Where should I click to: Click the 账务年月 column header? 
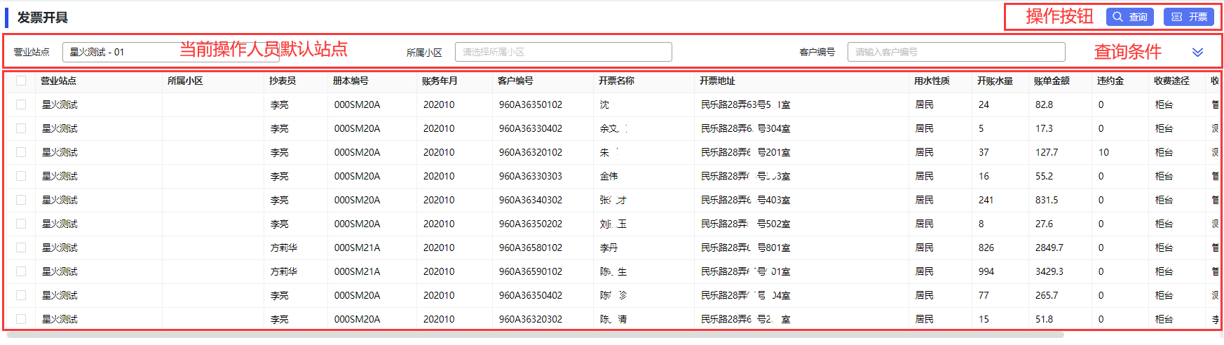[440, 81]
